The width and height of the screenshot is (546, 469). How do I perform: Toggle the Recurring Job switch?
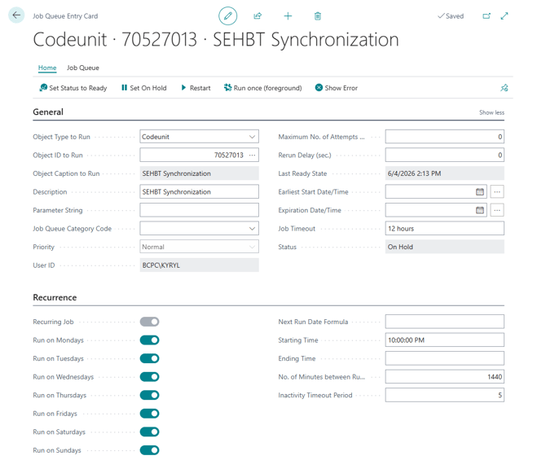click(x=150, y=322)
